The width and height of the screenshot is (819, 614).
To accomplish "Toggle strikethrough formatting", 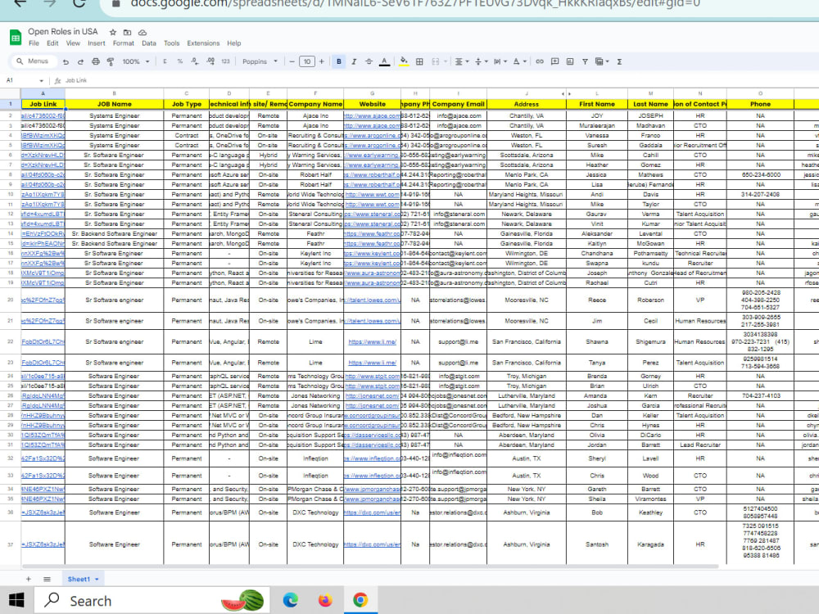I will click(369, 61).
